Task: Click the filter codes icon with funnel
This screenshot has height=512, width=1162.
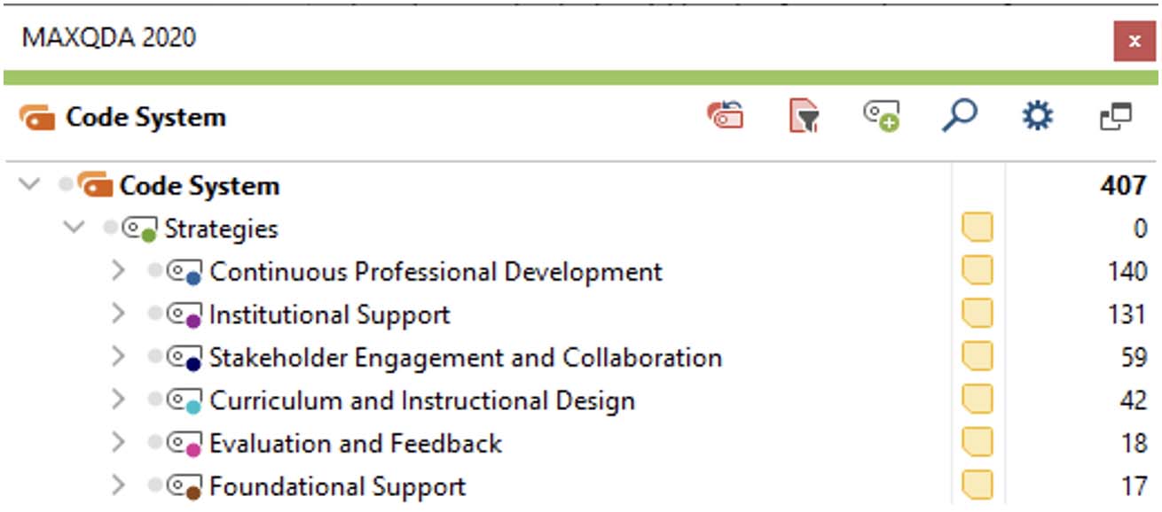Action: 804,117
